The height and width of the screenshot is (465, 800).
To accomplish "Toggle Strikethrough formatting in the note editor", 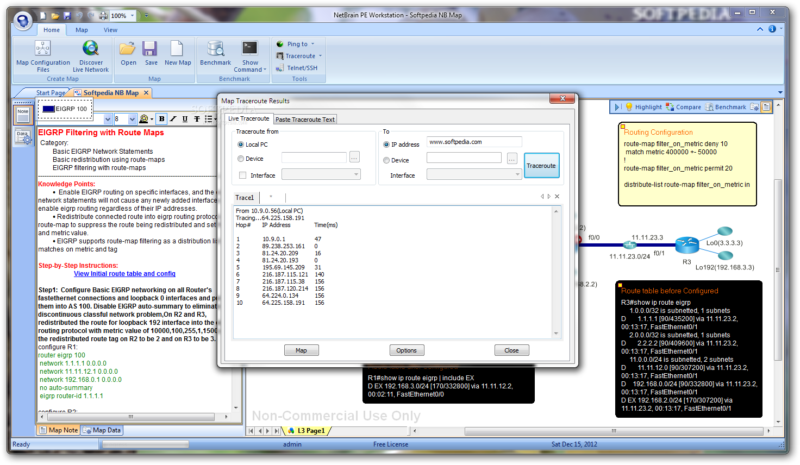I will click(197, 119).
